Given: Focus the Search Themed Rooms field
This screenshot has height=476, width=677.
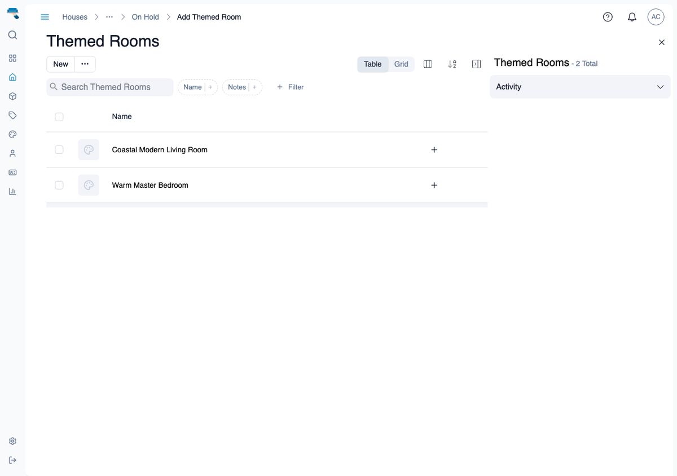Looking at the screenshot, I should [x=110, y=87].
